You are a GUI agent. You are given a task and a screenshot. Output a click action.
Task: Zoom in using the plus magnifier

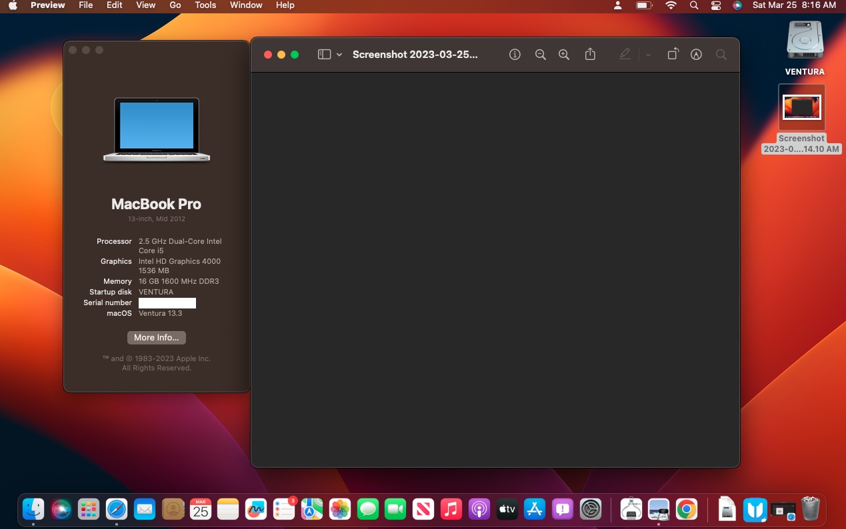pos(564,55)
